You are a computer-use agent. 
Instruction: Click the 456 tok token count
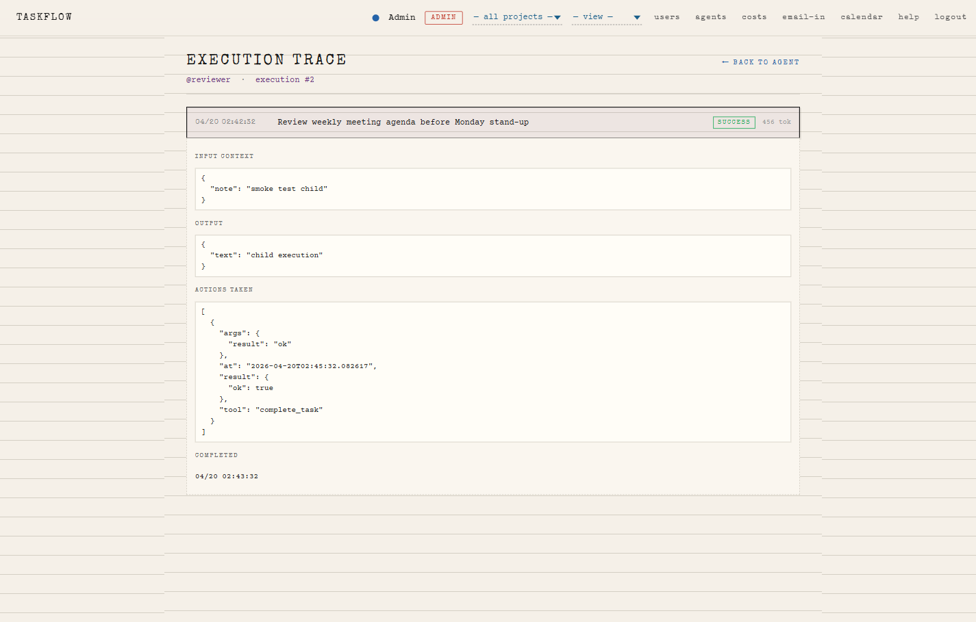776,122
